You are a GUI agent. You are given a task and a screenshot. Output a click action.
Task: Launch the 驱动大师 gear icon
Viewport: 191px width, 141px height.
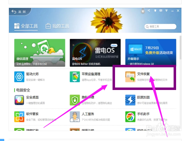point(19,77)
